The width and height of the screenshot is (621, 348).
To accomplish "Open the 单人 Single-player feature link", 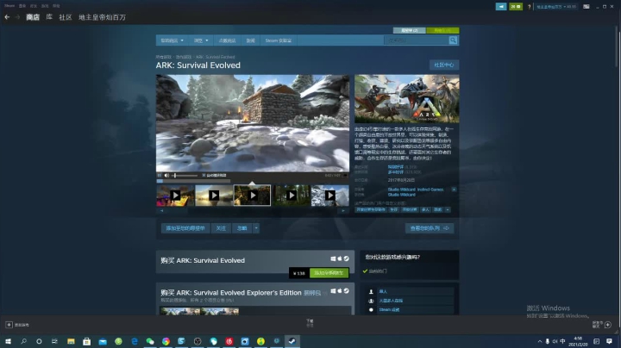I will click(x=383, y=291).
